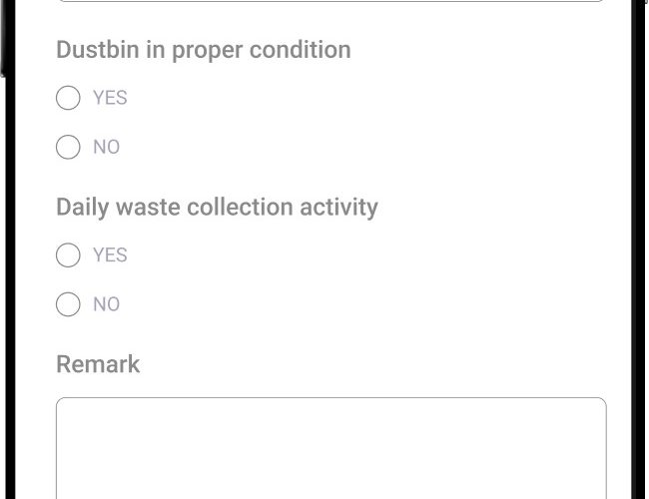Screen dimensions: 649x499
Task: Click YES text under Daily waste collection
Action: pyautogui.click(x=110, y=255)
